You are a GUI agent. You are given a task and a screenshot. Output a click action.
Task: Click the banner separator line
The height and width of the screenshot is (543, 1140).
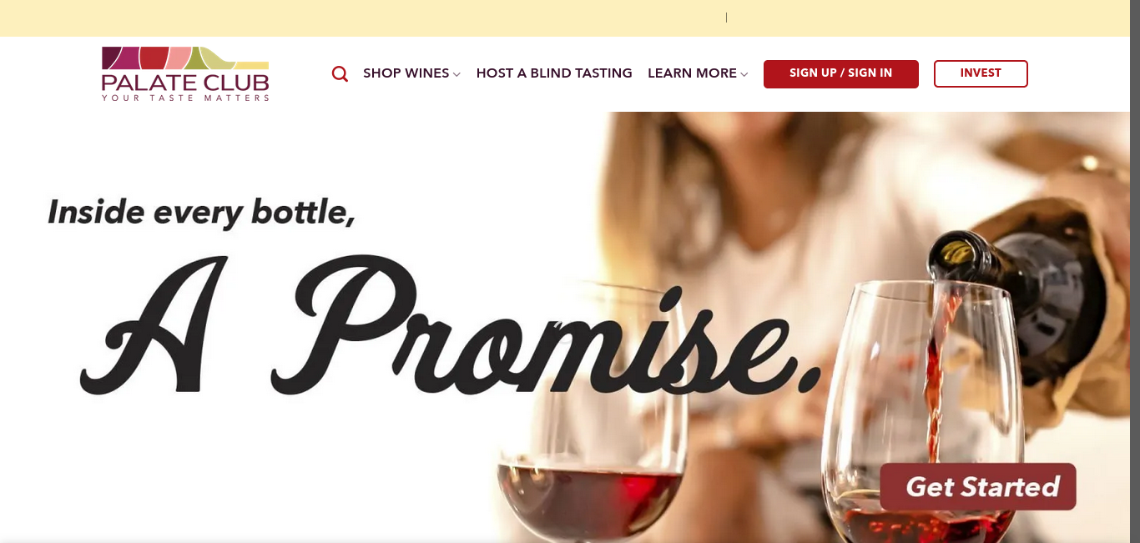coord(726,18)
